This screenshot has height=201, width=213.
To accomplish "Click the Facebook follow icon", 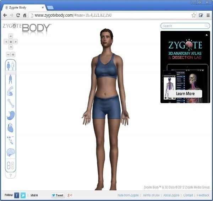I will pos(17,195).
